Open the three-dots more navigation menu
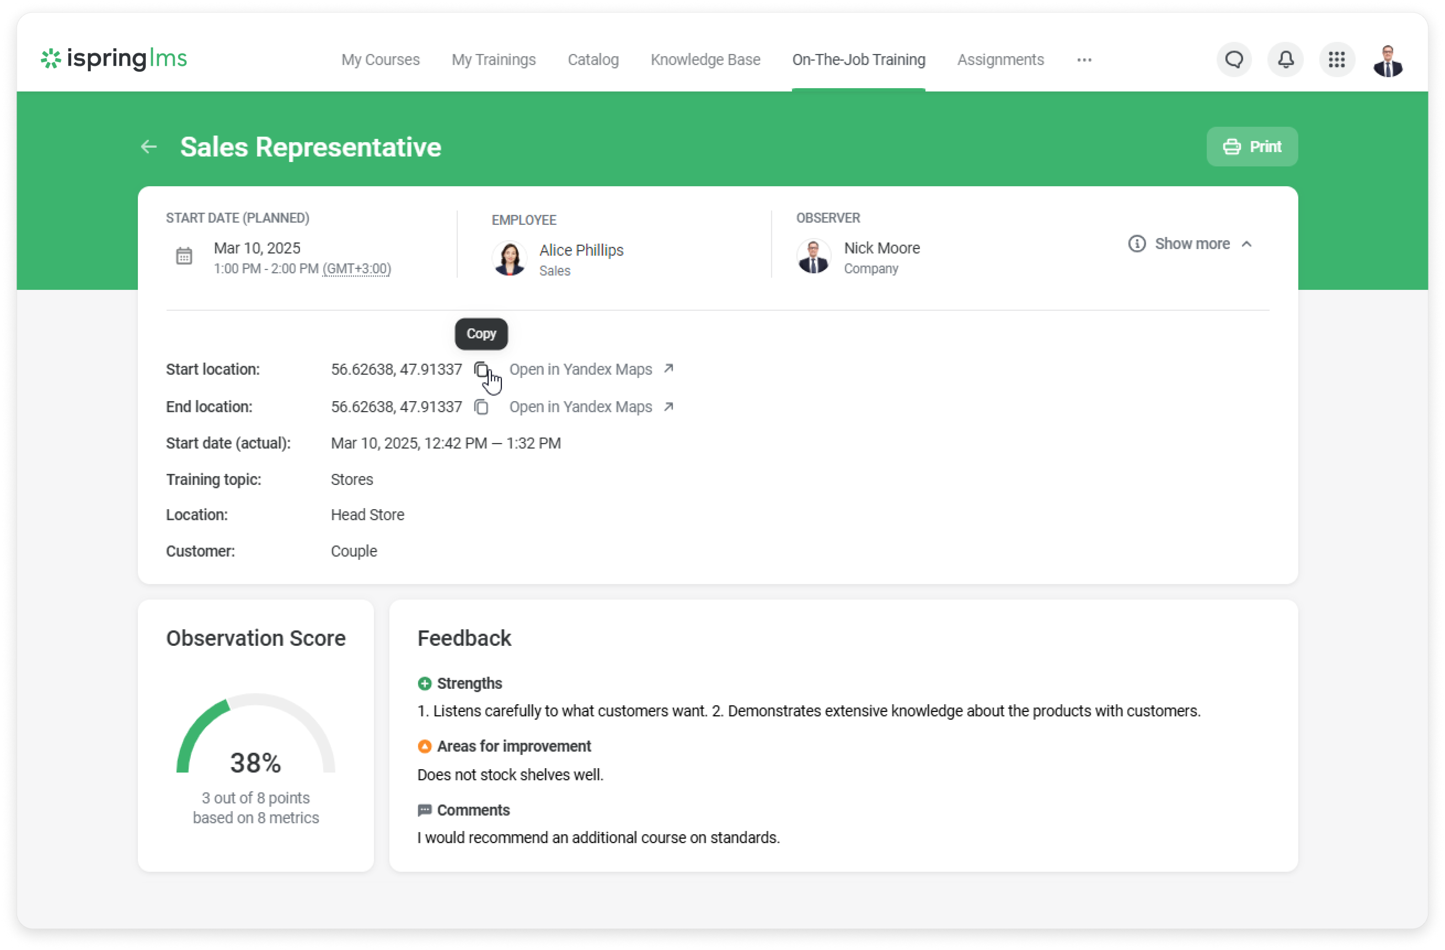 [x=1084, y=60]
